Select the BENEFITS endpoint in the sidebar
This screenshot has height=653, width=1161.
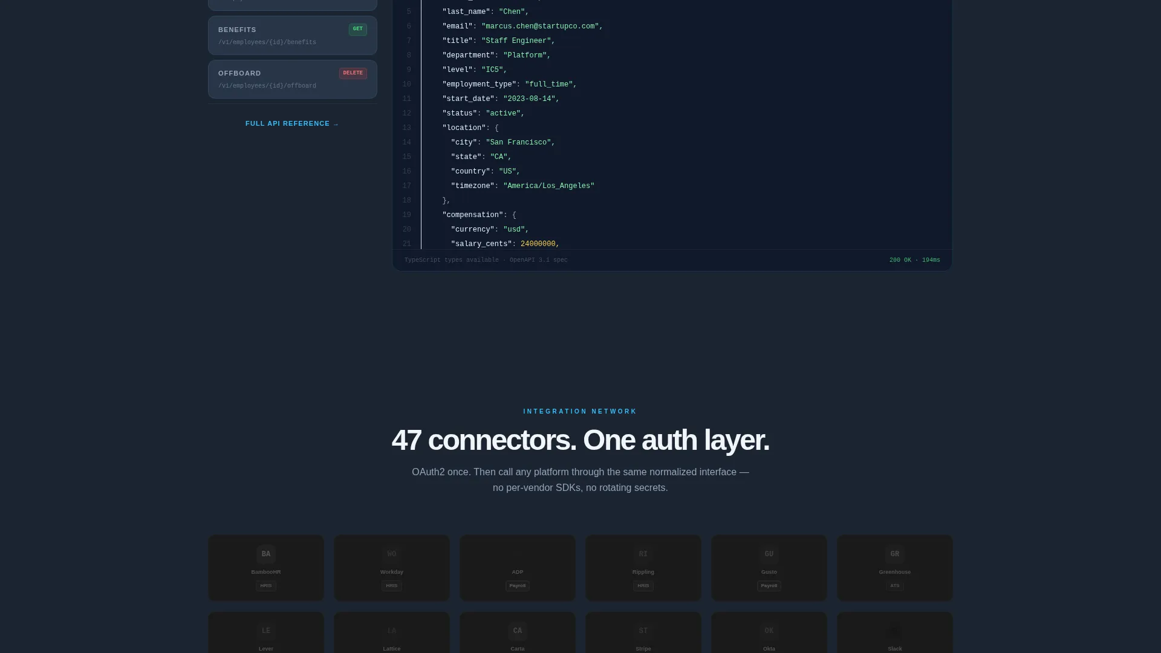point(293,36)
